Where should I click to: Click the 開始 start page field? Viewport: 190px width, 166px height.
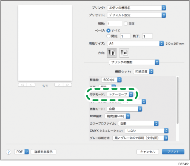125,36
